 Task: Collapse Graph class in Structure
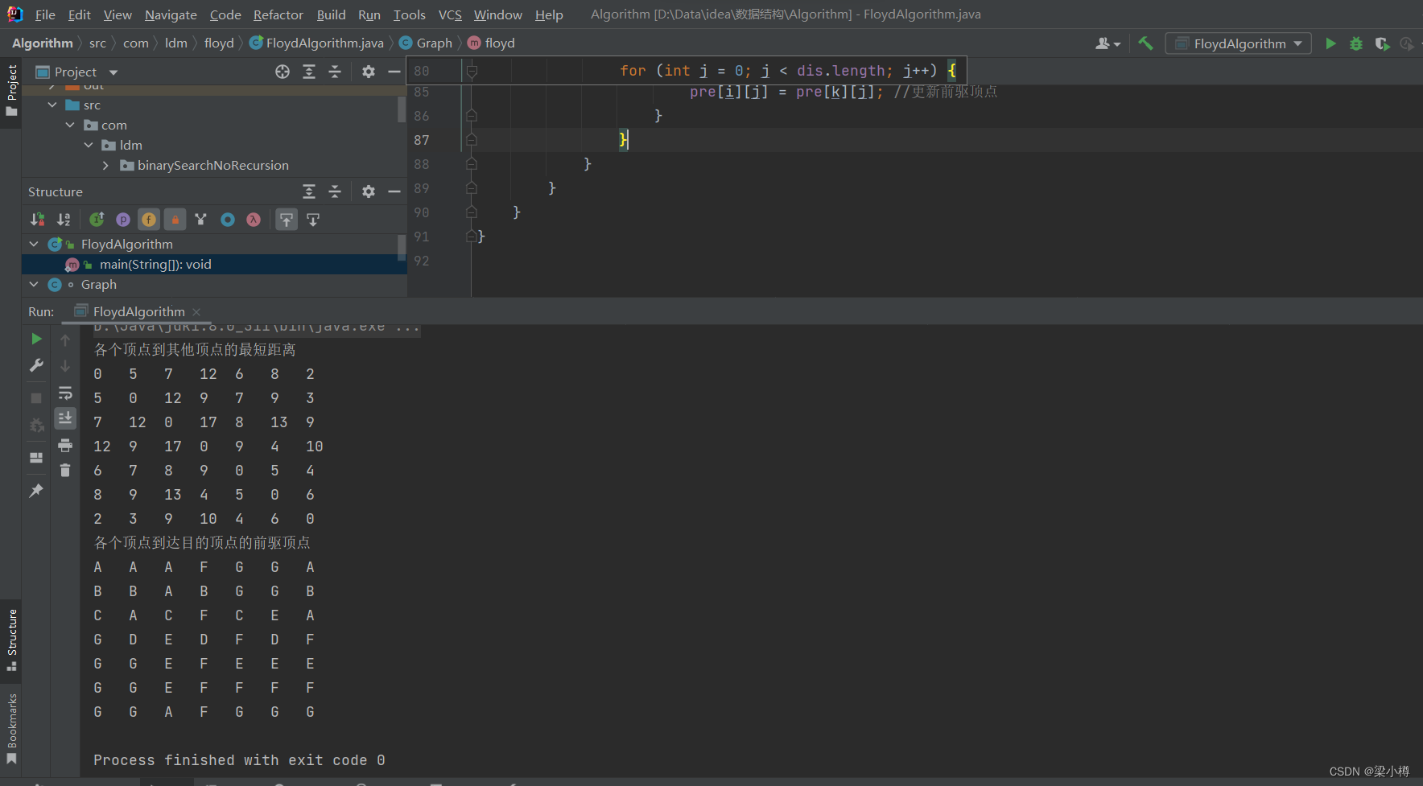[34, 284]
